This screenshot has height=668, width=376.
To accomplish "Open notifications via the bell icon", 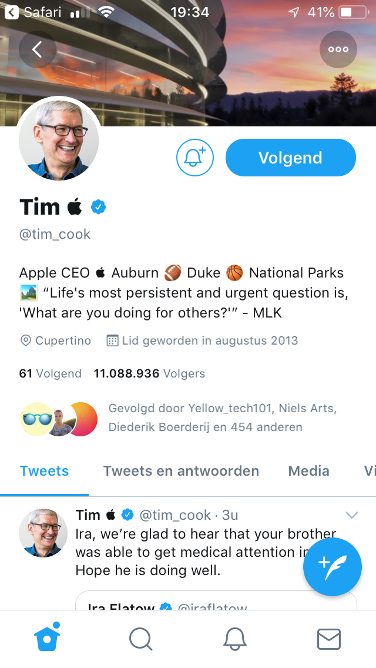I will tap(235, 639).
